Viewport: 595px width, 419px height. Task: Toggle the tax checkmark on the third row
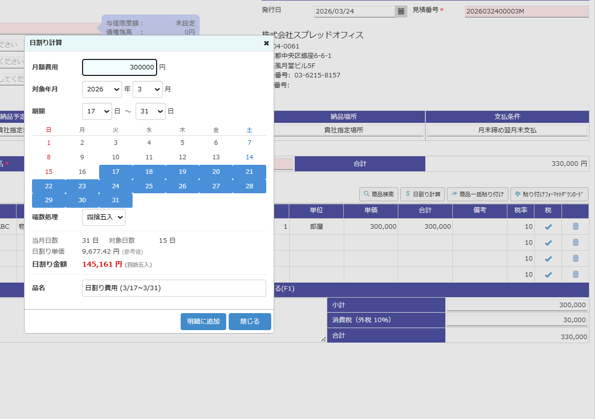pos(548,258)
